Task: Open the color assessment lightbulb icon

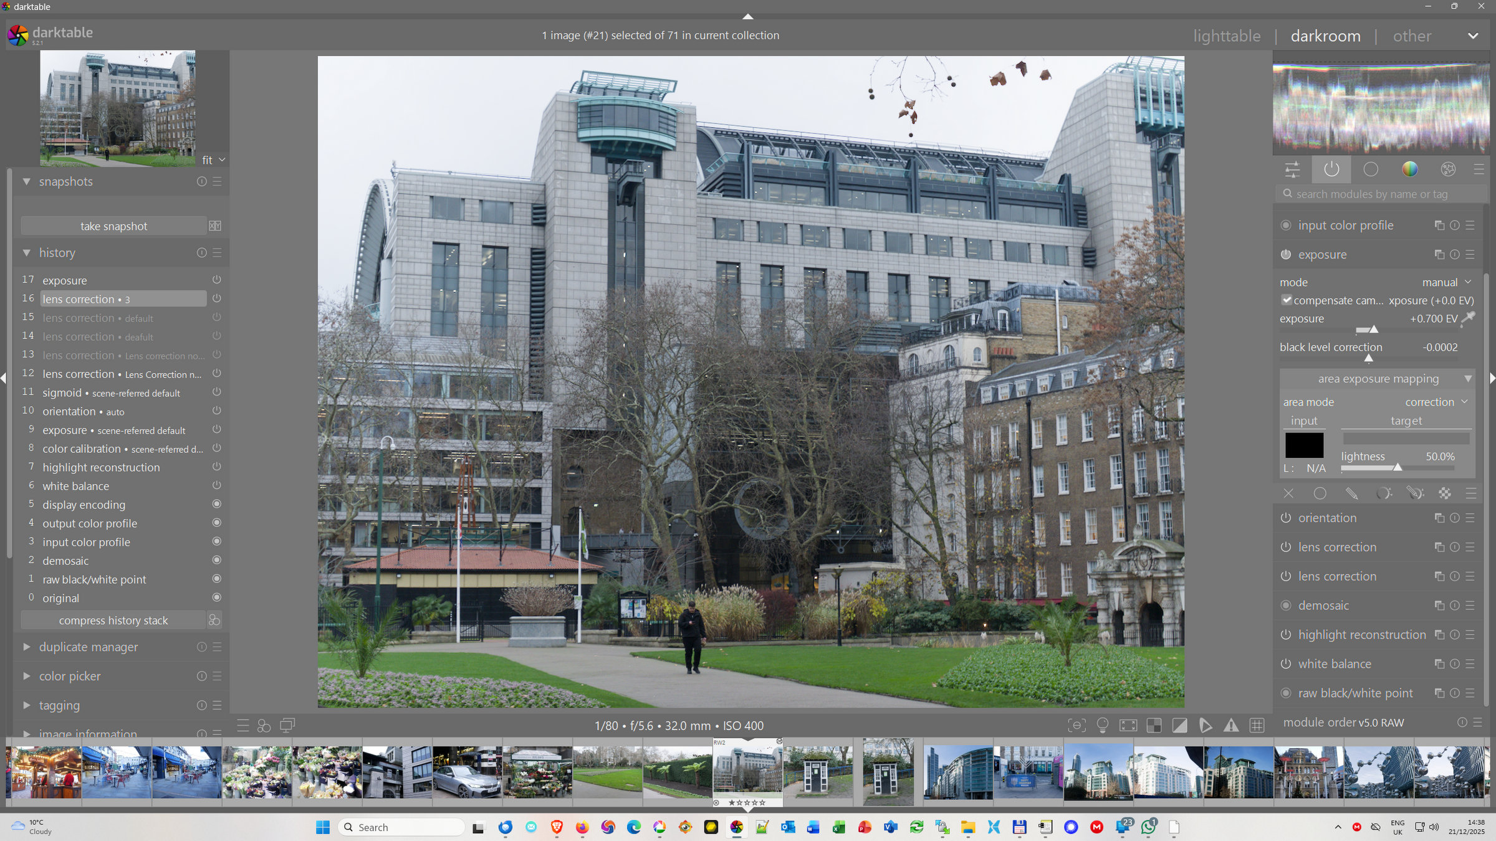Action: [x=1102, y=726]
